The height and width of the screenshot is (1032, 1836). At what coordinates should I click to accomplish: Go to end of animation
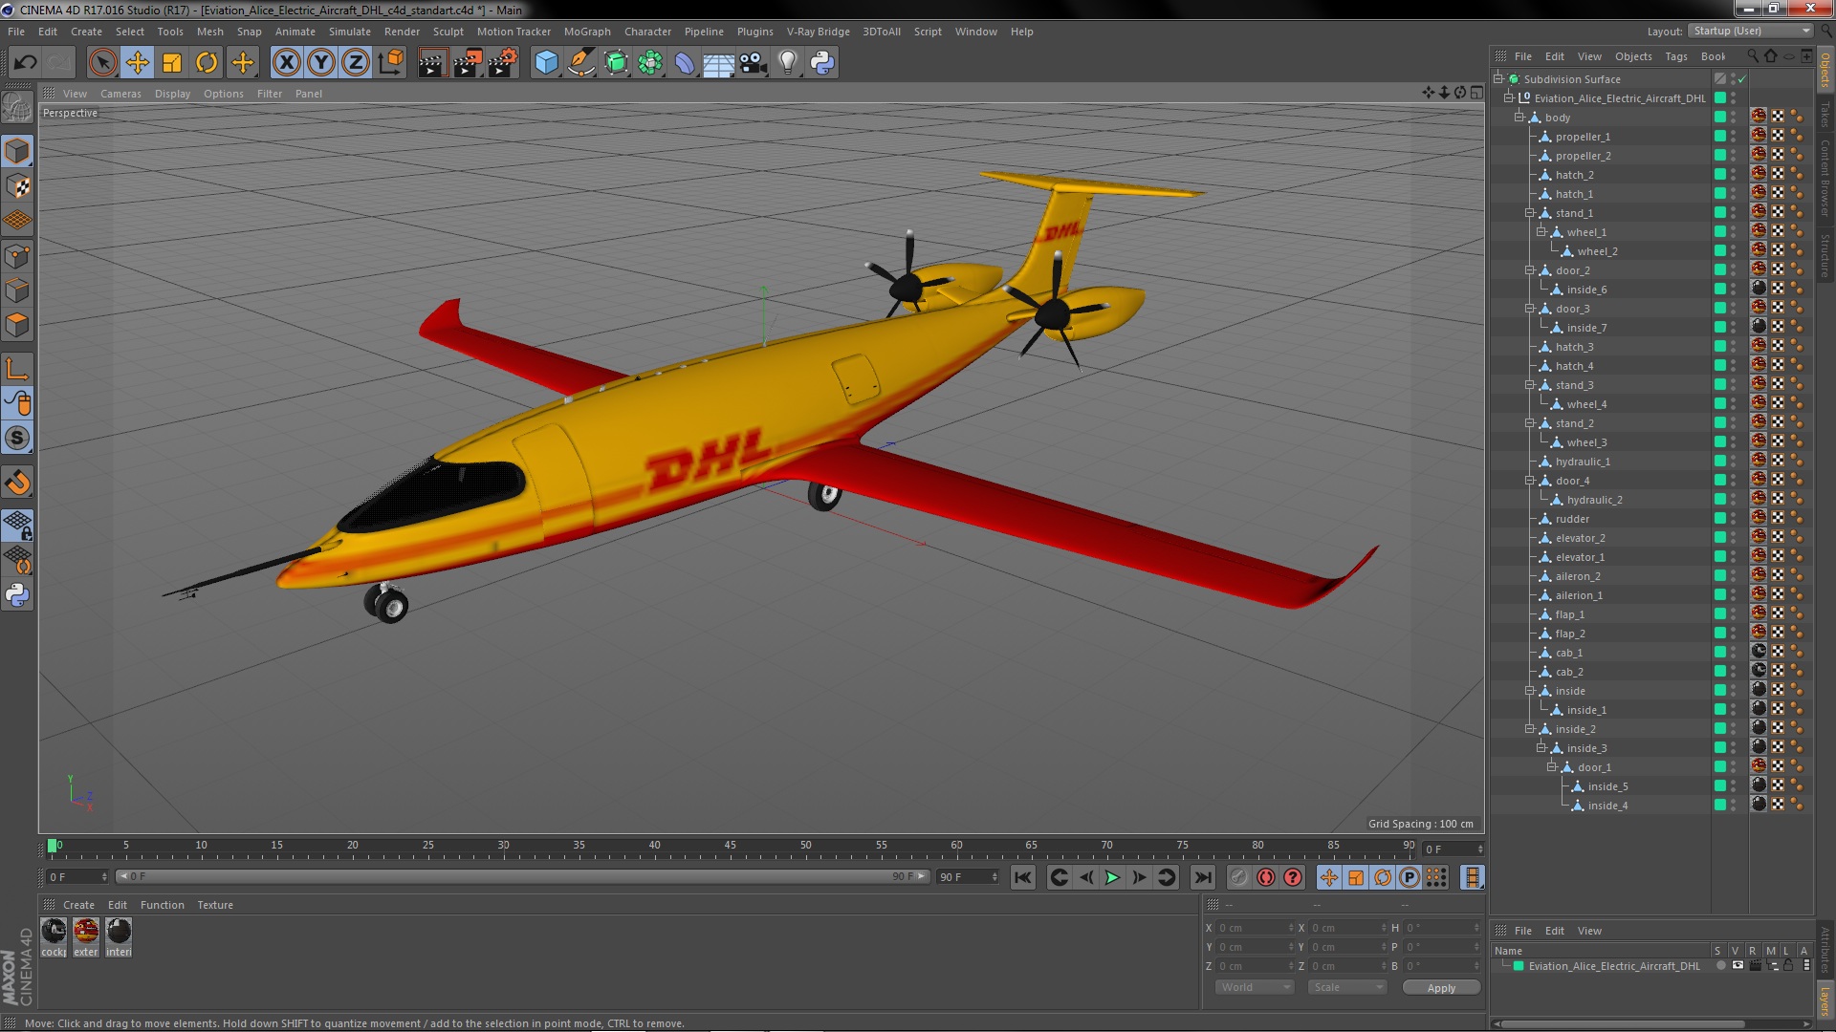tap(1203, 877)
